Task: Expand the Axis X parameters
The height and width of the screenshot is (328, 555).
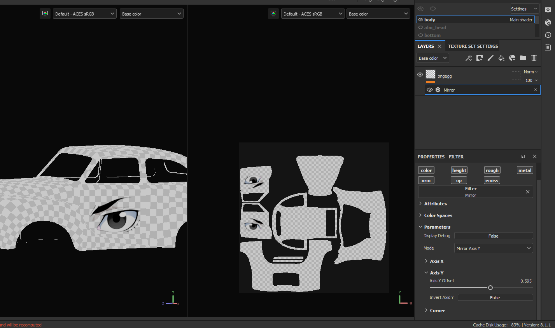Action: (436, 261)
